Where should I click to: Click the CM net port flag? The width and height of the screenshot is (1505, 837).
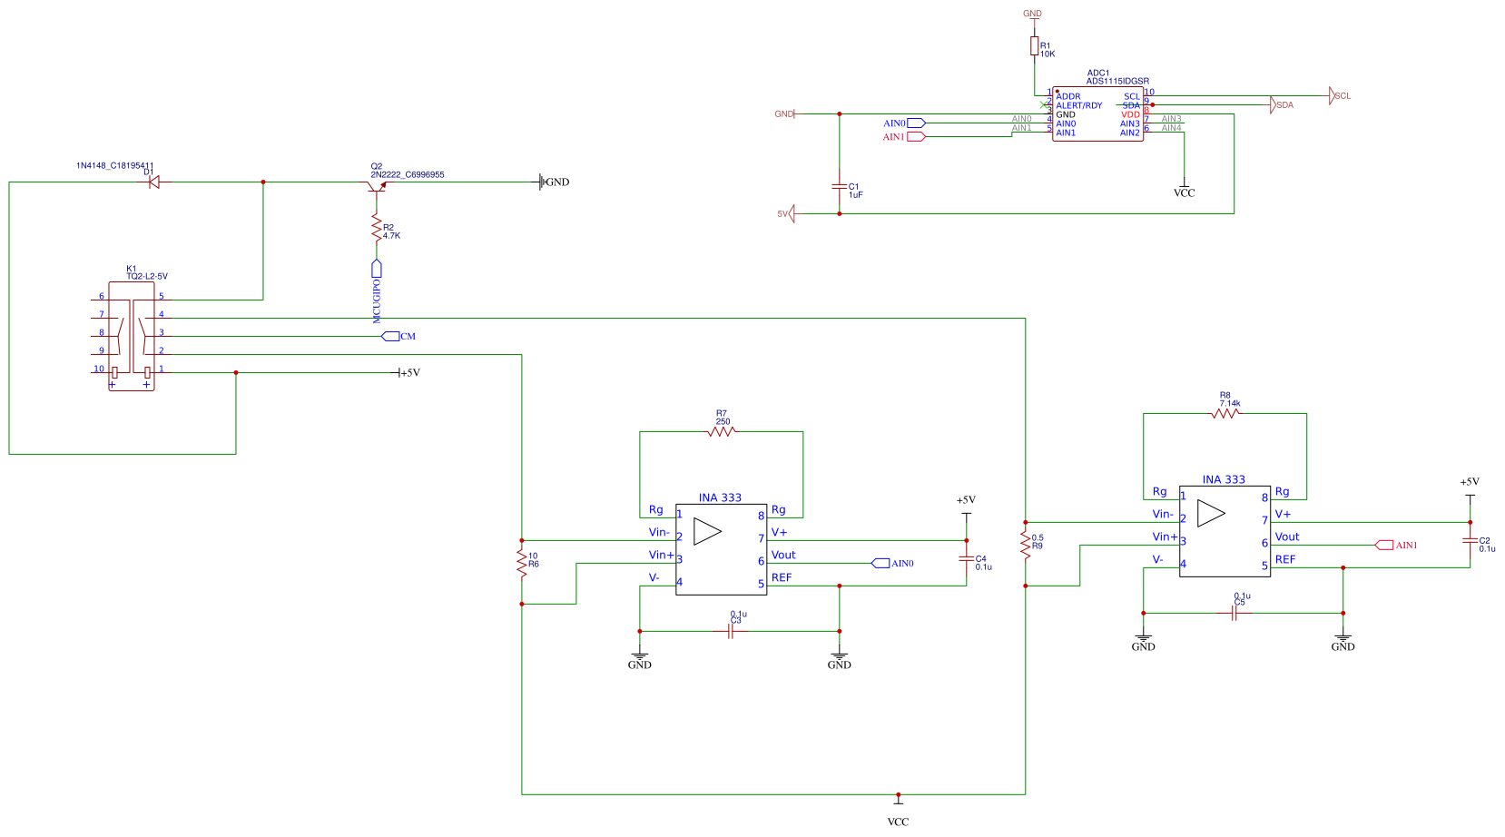[x=390, y=336]
